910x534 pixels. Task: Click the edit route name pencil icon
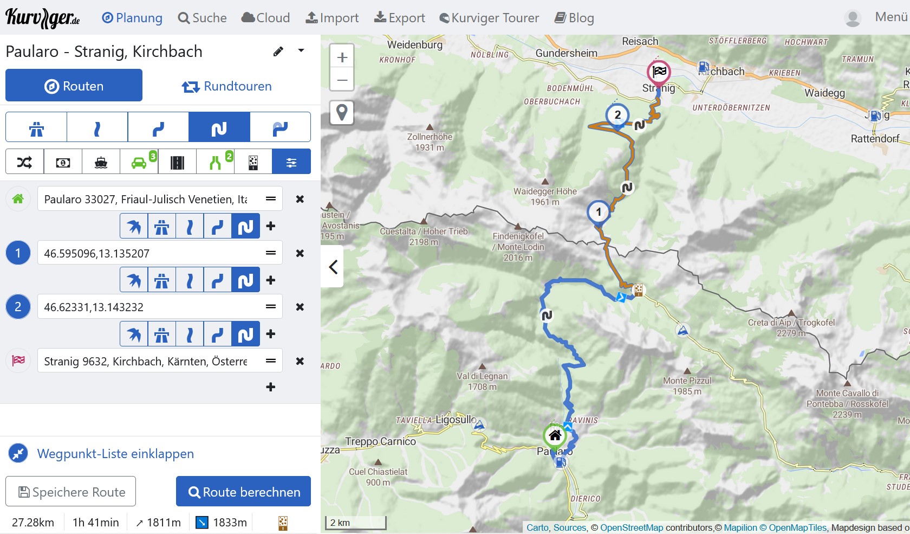point(278,52)
